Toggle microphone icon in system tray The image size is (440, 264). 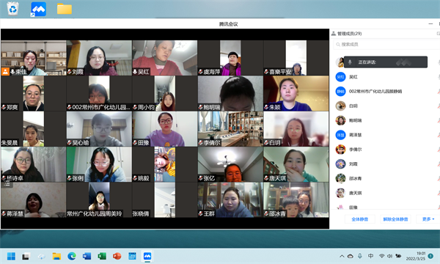(360, 256)
